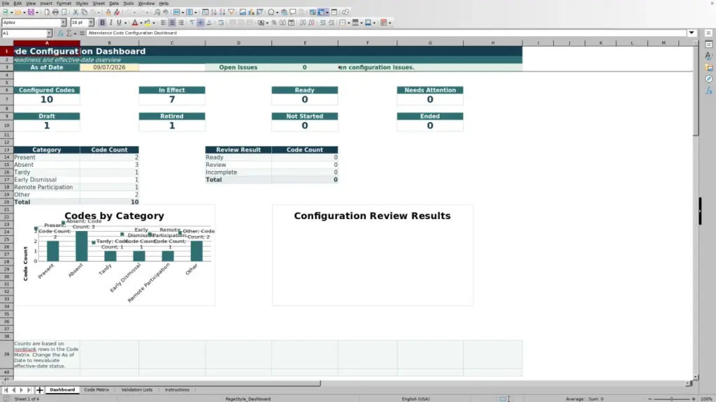Click the Insert Comment icon
Image resolution: width=716 pixels, height=402 pixels.
293,12
